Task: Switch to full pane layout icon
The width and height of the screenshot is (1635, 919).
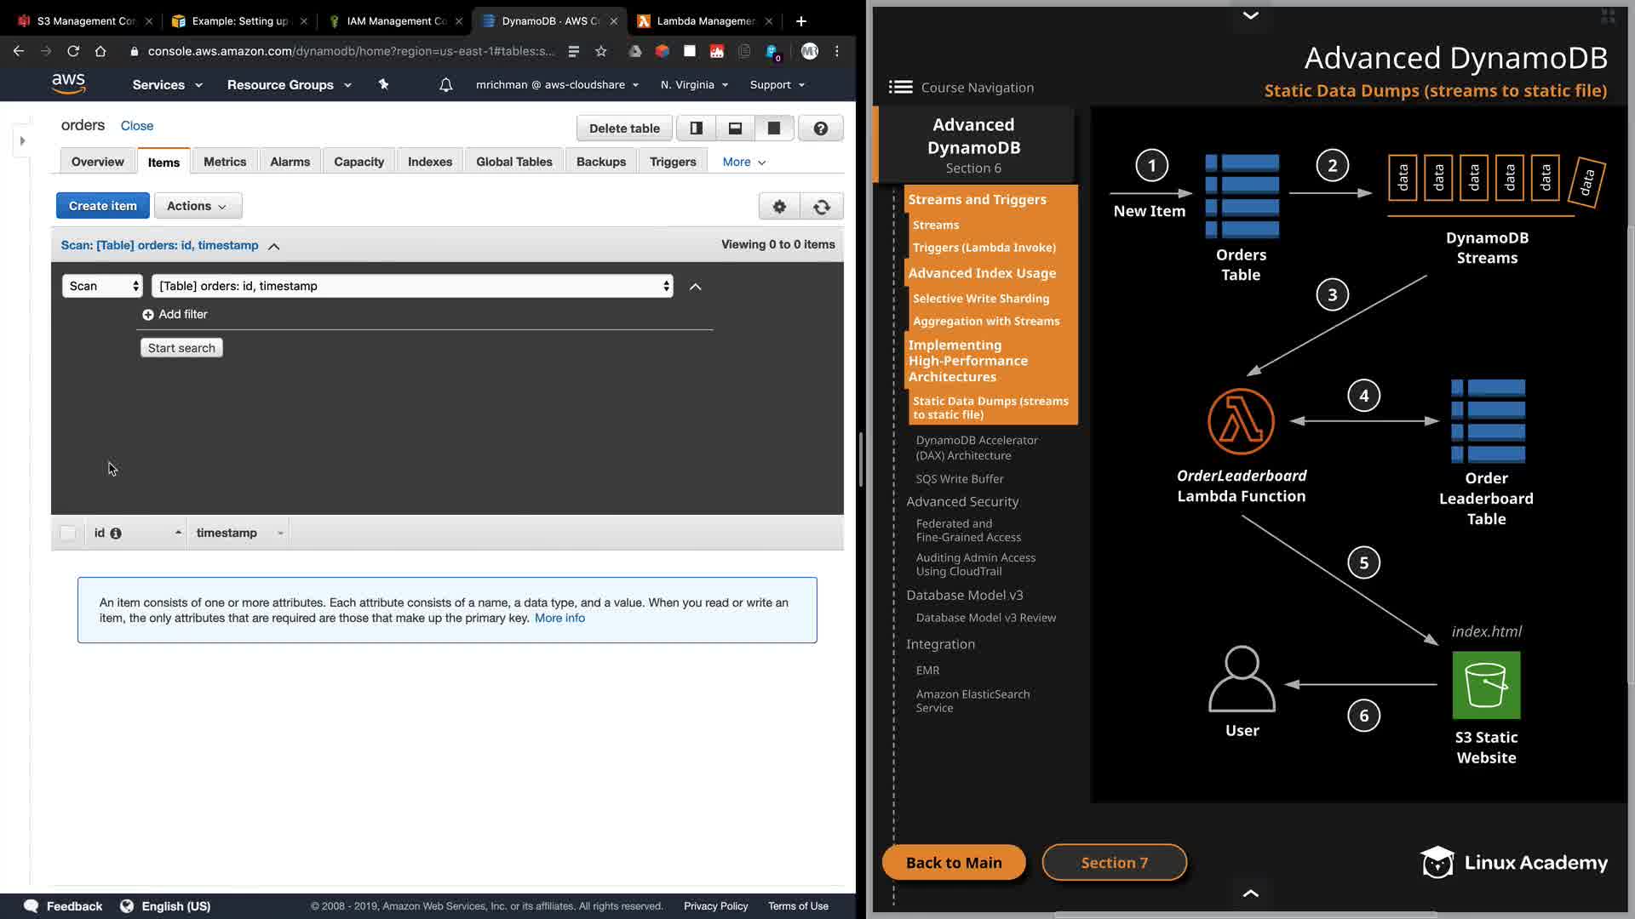Action: click(773, 128)
